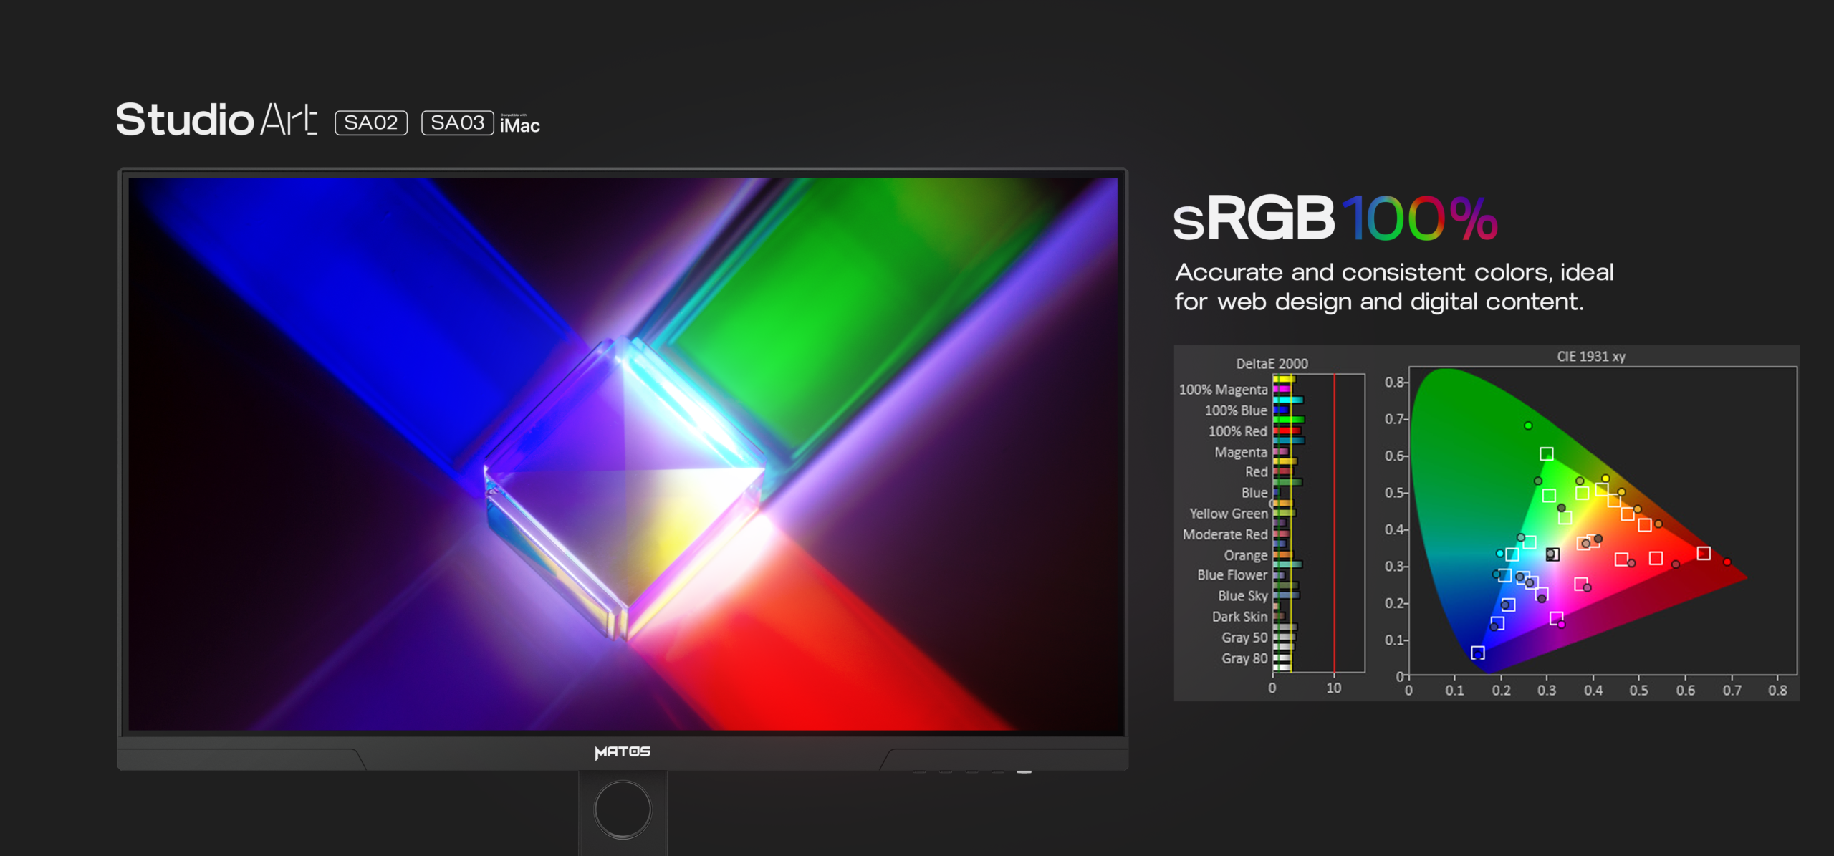Click the blue square near gamut bottom
This screenshot has width=1834, height=856.
tap(1478, 653)
